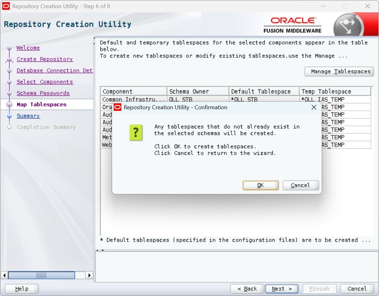
Task: Go to the Summary step link
Action: 28,116
